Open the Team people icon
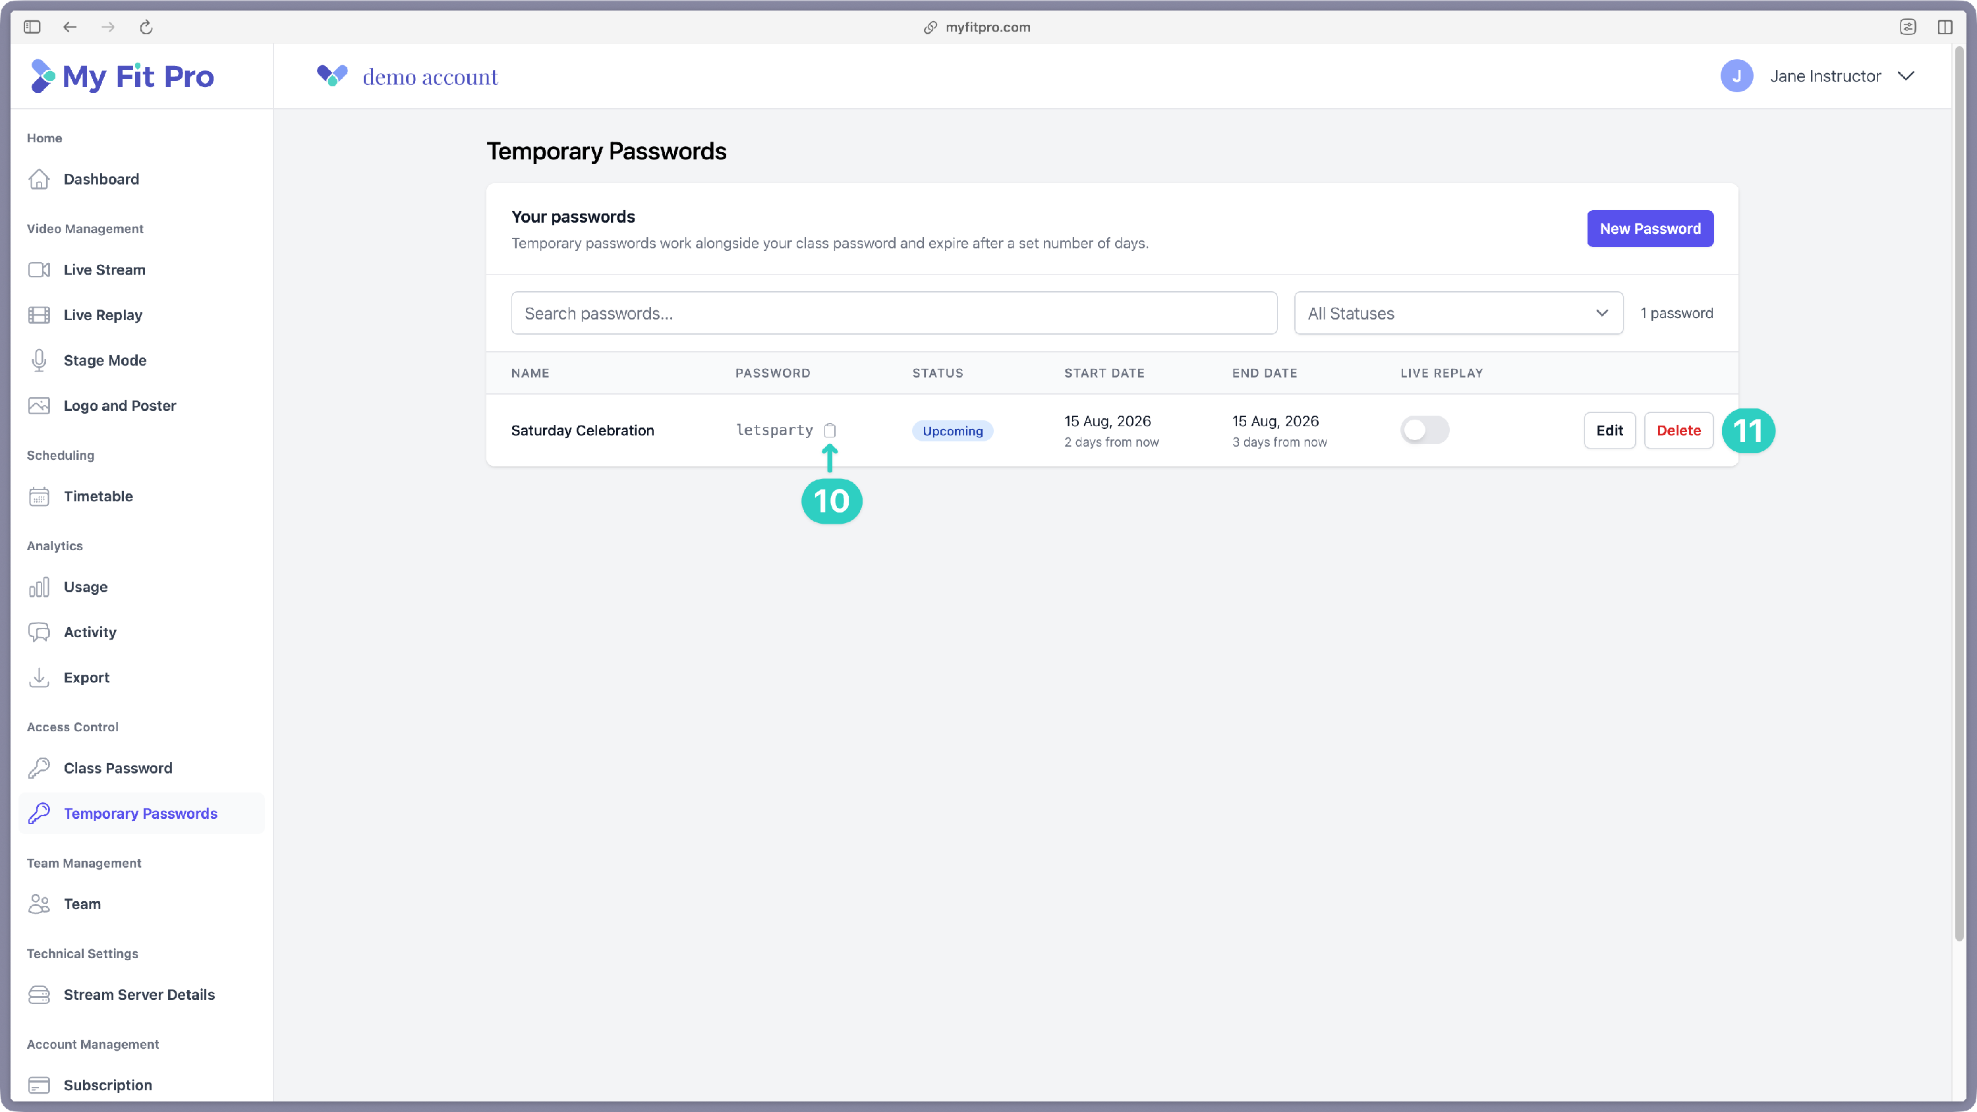The image size is (1977, 1112). click(39, 903)
